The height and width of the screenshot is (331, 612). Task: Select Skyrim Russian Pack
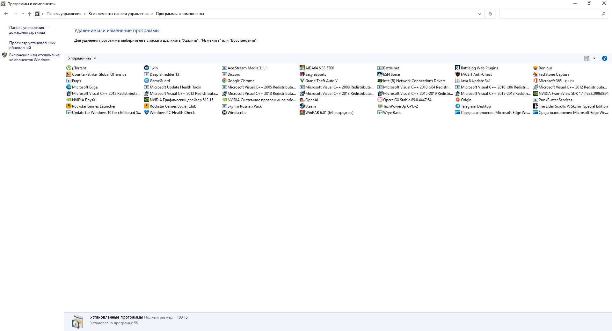click(x=242, y=106)
